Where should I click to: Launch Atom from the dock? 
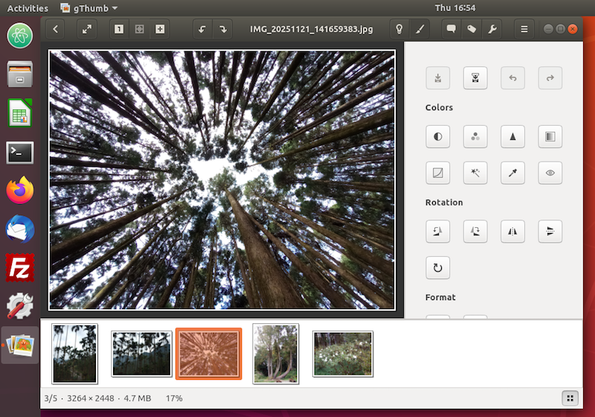[x=20, y=36]
